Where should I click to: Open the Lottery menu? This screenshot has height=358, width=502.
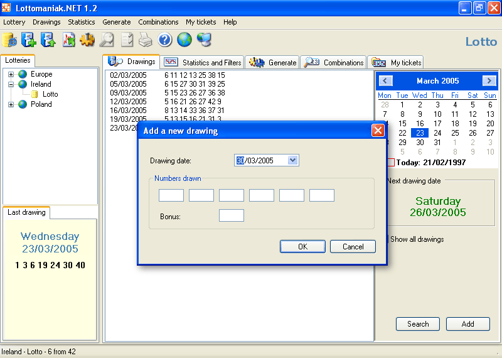pos(14,22)
